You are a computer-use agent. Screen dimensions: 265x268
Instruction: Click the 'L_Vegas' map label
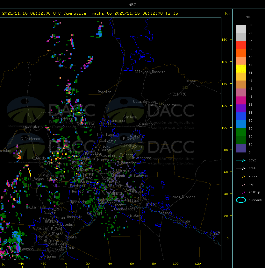[37, 179]
